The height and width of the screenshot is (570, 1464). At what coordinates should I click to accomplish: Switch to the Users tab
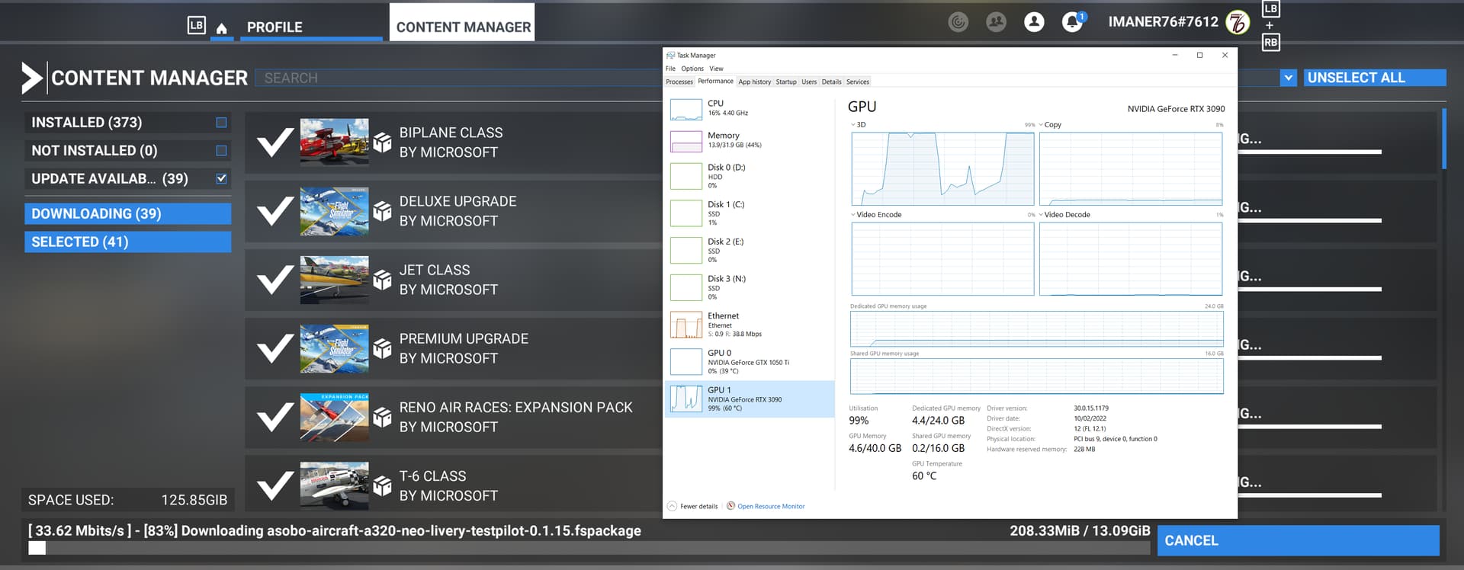coord(809,82)
